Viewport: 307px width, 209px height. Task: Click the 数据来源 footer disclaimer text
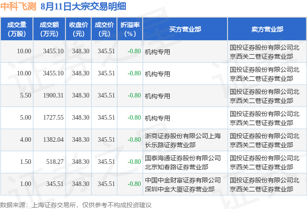tap(76, 205)
